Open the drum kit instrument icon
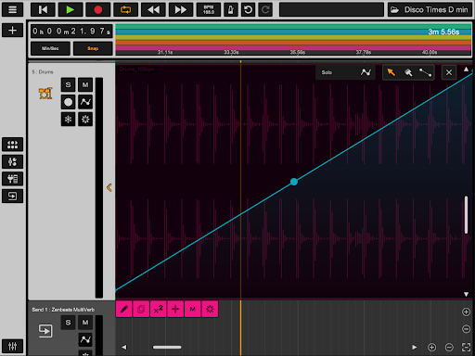The height and width of the screenshot is (356, 475). pyautogui.click(x=45, y=93)
